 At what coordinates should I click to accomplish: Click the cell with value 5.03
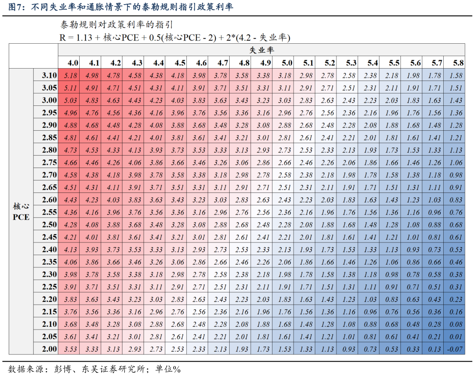71,100
